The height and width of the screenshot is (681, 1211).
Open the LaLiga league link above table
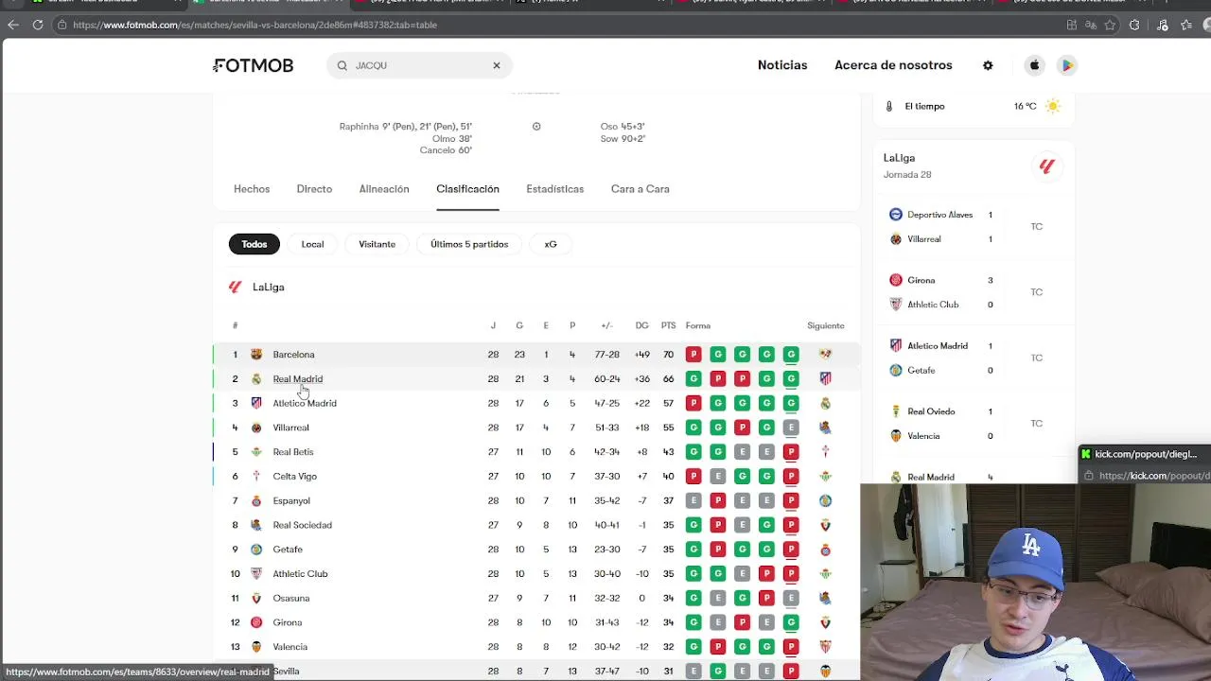[269, 287]
